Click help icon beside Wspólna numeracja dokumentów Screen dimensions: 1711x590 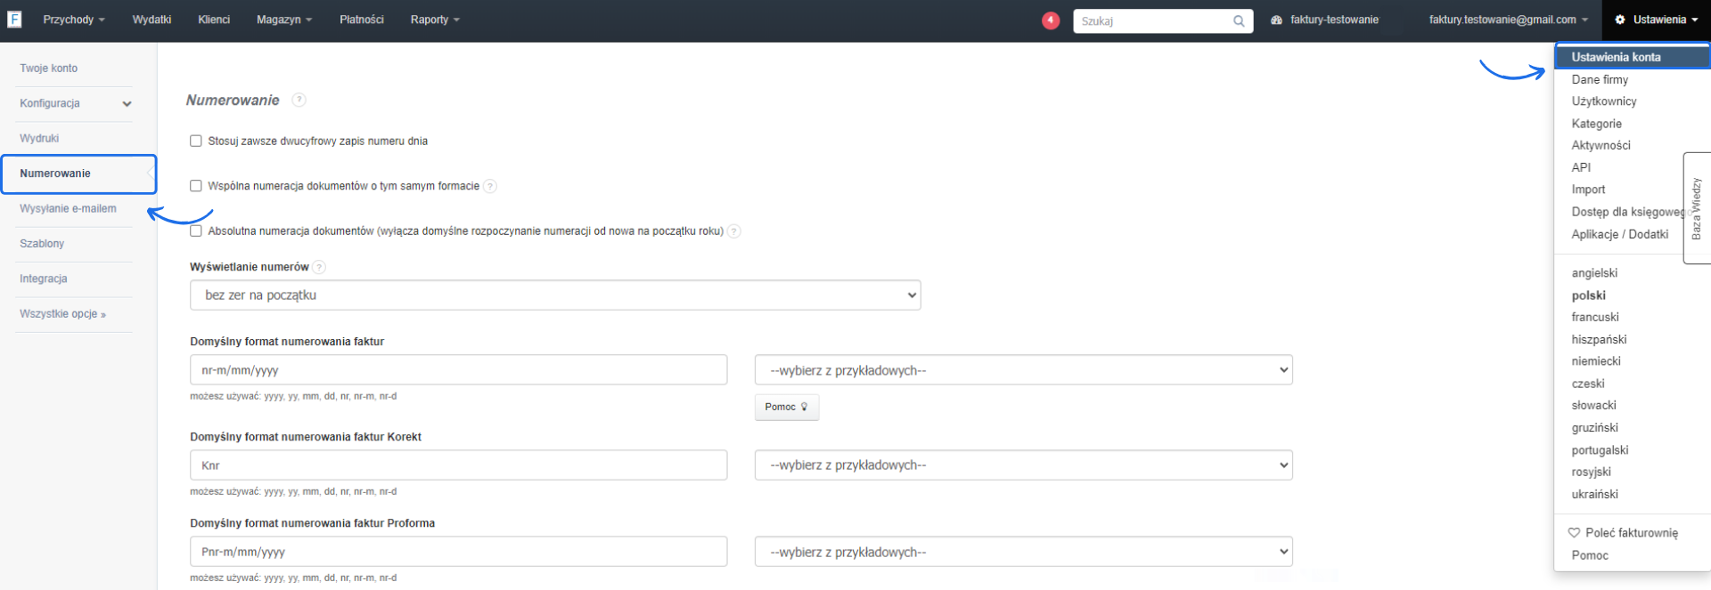click(x=490, y=186)
